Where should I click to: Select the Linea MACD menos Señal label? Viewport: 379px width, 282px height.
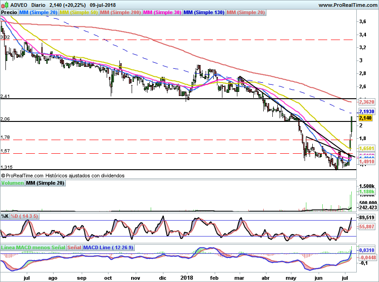33,247
